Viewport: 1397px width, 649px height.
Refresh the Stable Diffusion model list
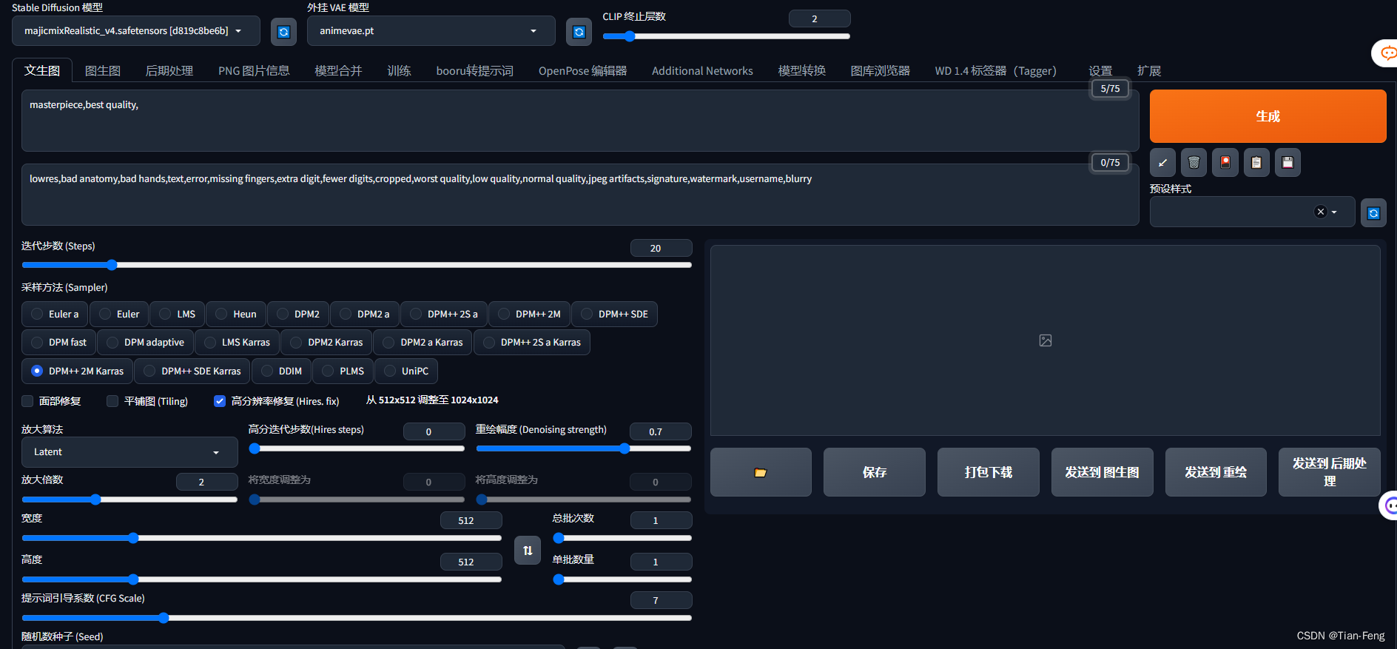point(283,32)
